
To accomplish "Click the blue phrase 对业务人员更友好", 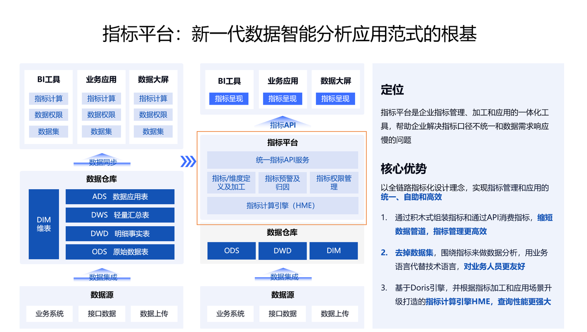I will (494, 266).
